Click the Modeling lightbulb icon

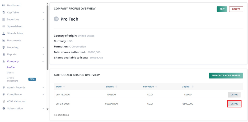[x=4, y=47]
